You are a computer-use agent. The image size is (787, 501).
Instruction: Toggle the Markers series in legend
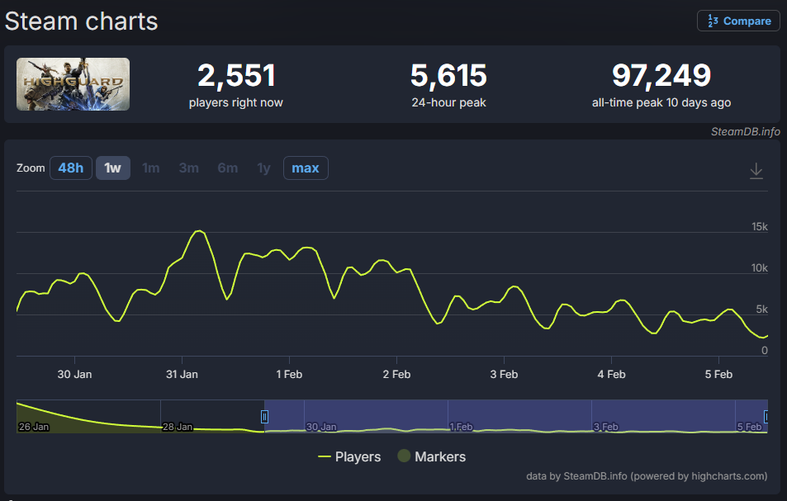click(432, 457)
